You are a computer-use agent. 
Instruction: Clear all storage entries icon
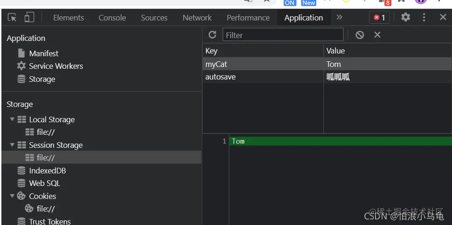point(360,35)
